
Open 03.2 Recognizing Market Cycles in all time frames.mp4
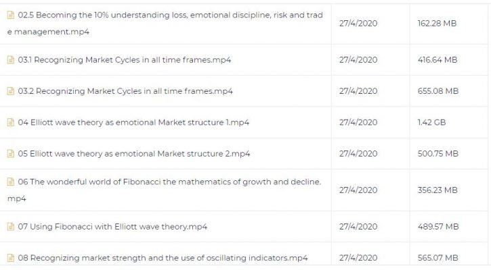point(125,91)
